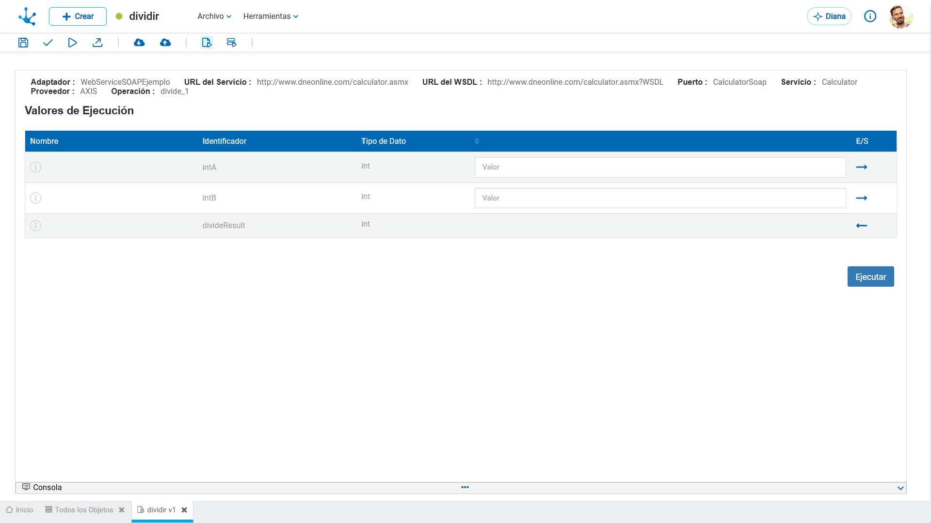Go to the Inicio tab
Image resolution: width=931 pixels, height=523 pixels.
coord(20,510)
